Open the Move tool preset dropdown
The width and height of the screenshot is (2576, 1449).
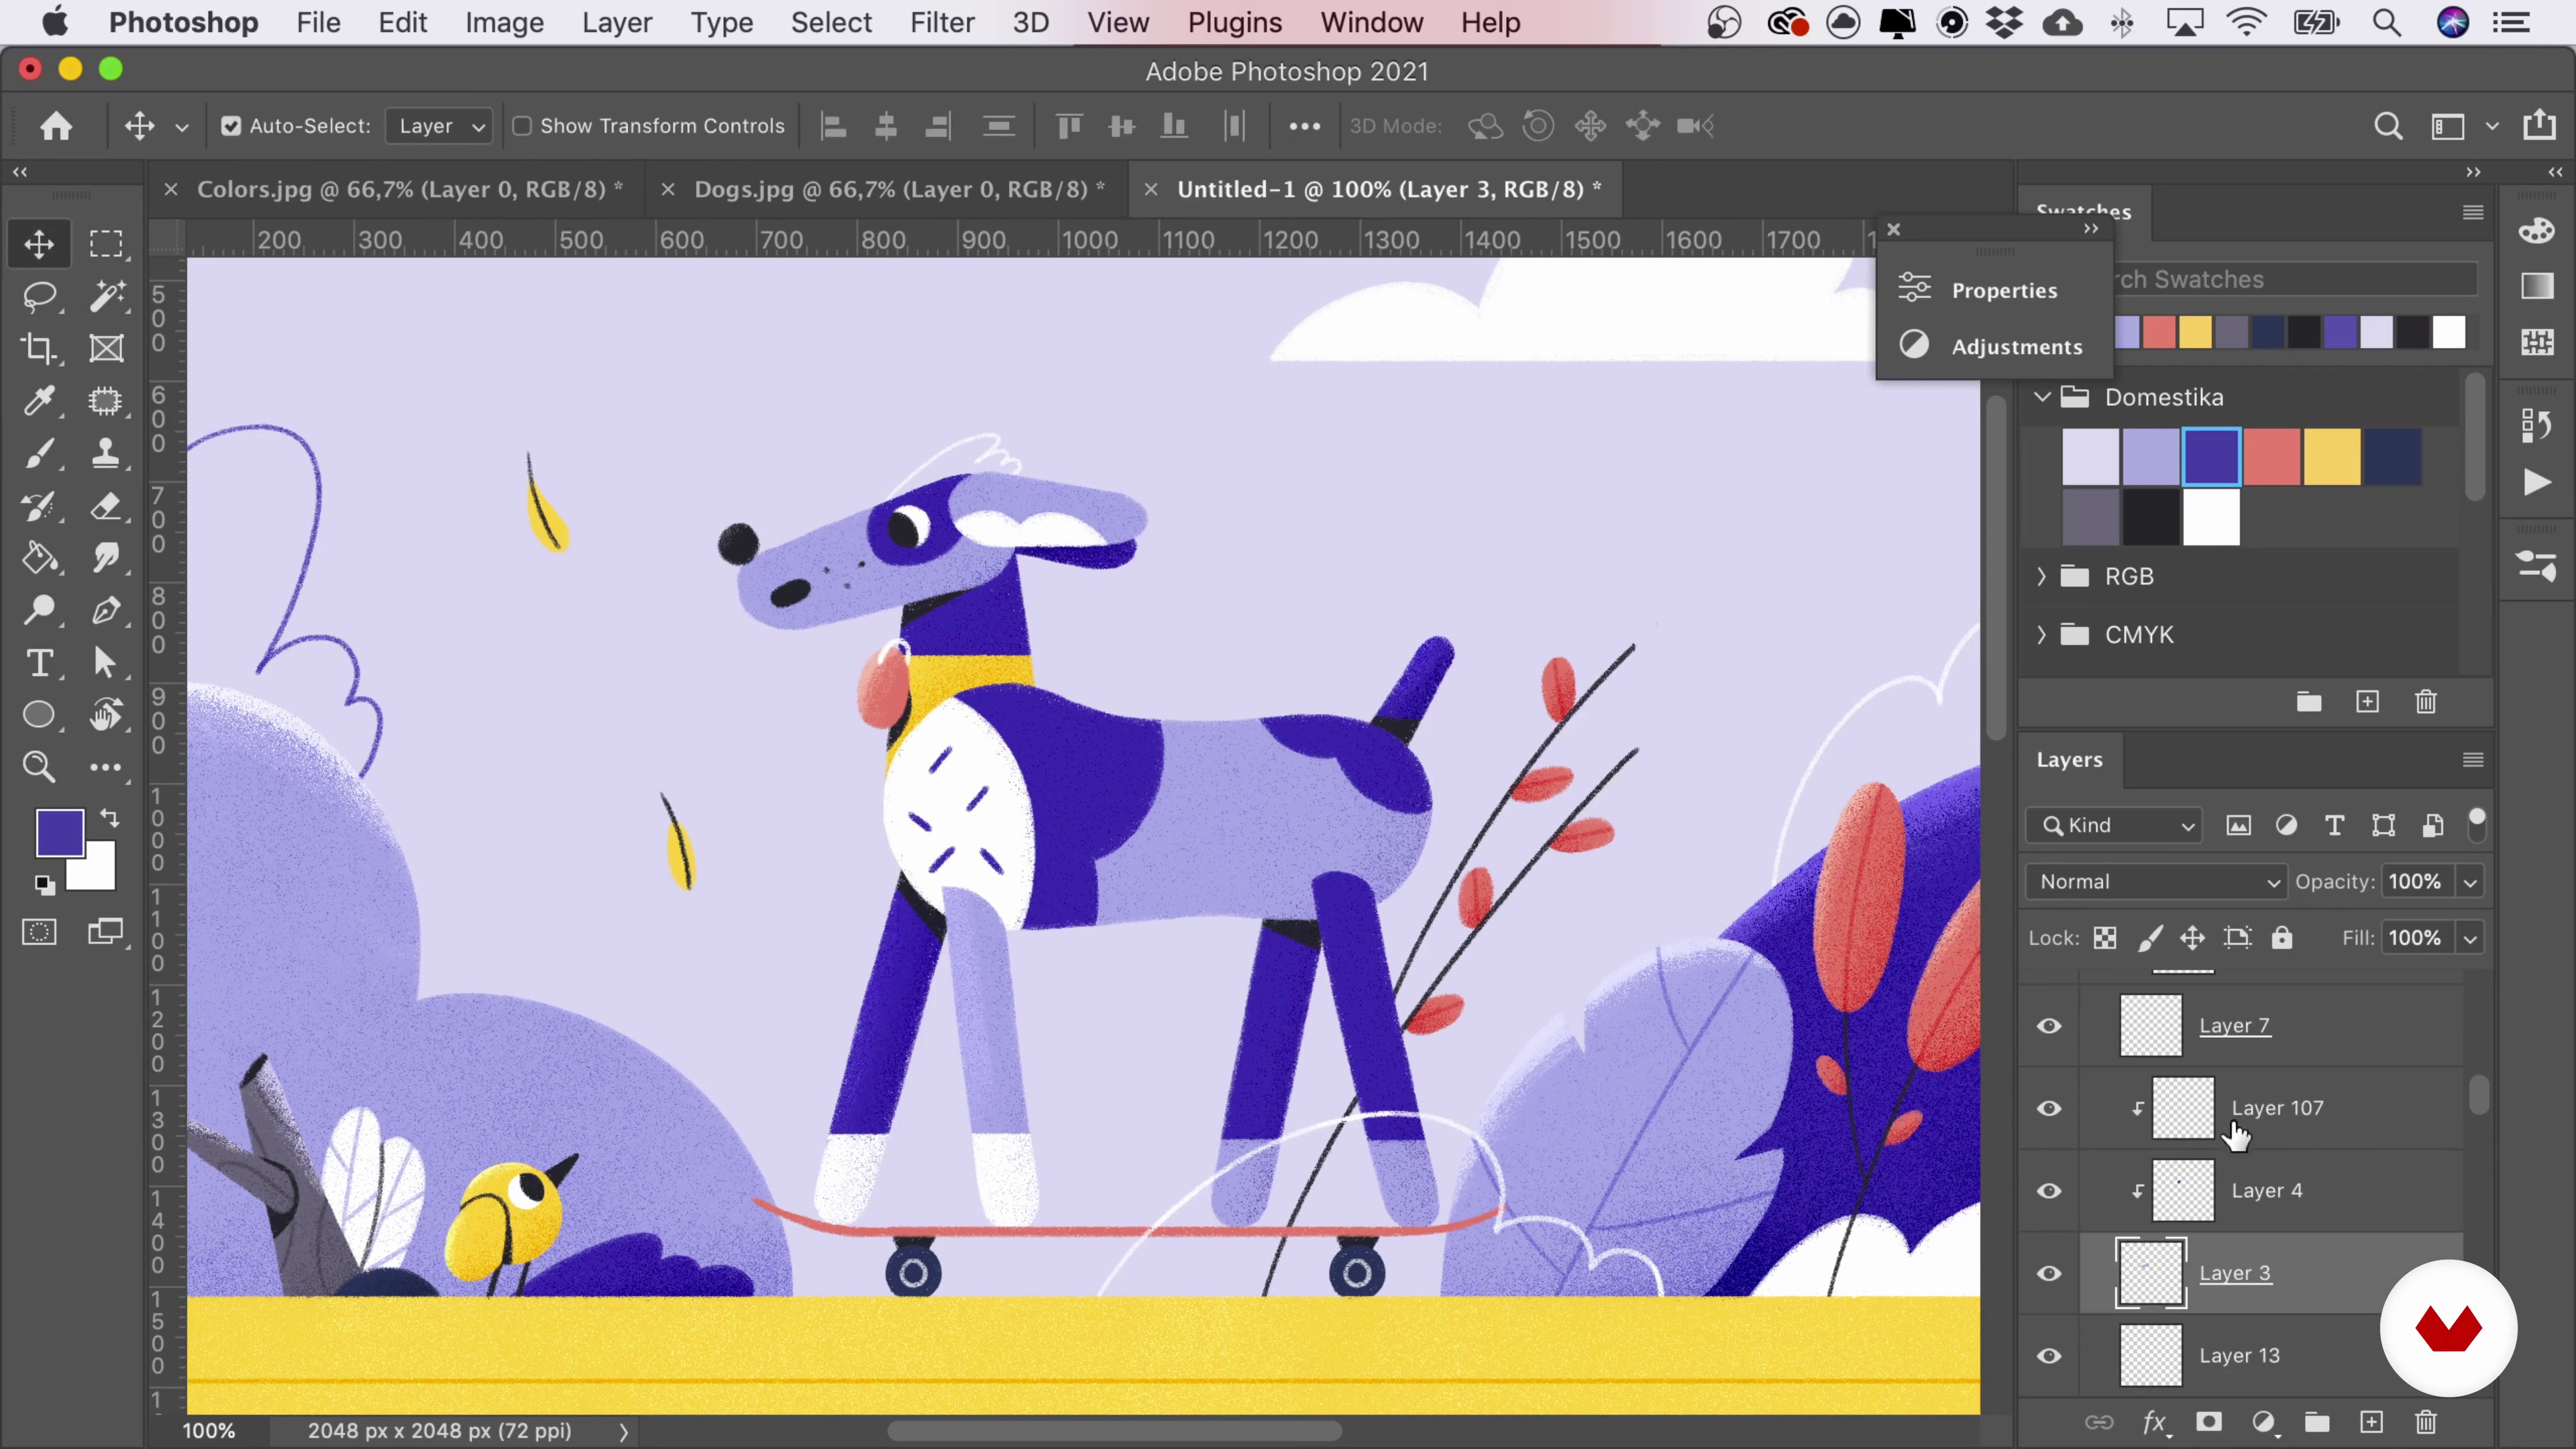click(x=181, y=127)
